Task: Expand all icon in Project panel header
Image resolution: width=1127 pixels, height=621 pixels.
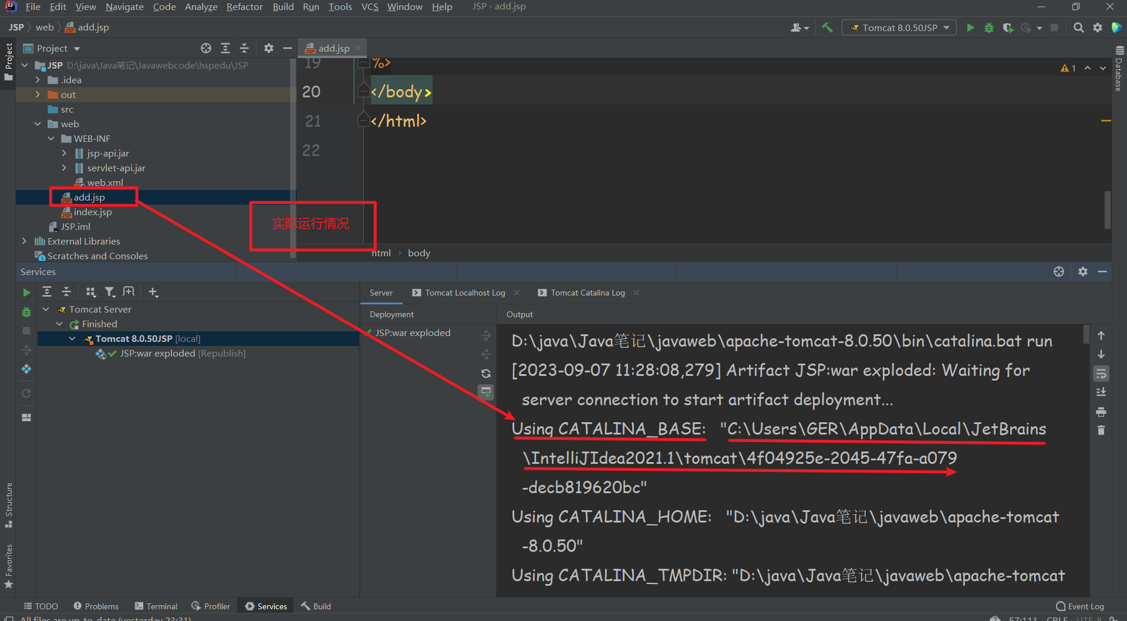Action: [225, 48]
